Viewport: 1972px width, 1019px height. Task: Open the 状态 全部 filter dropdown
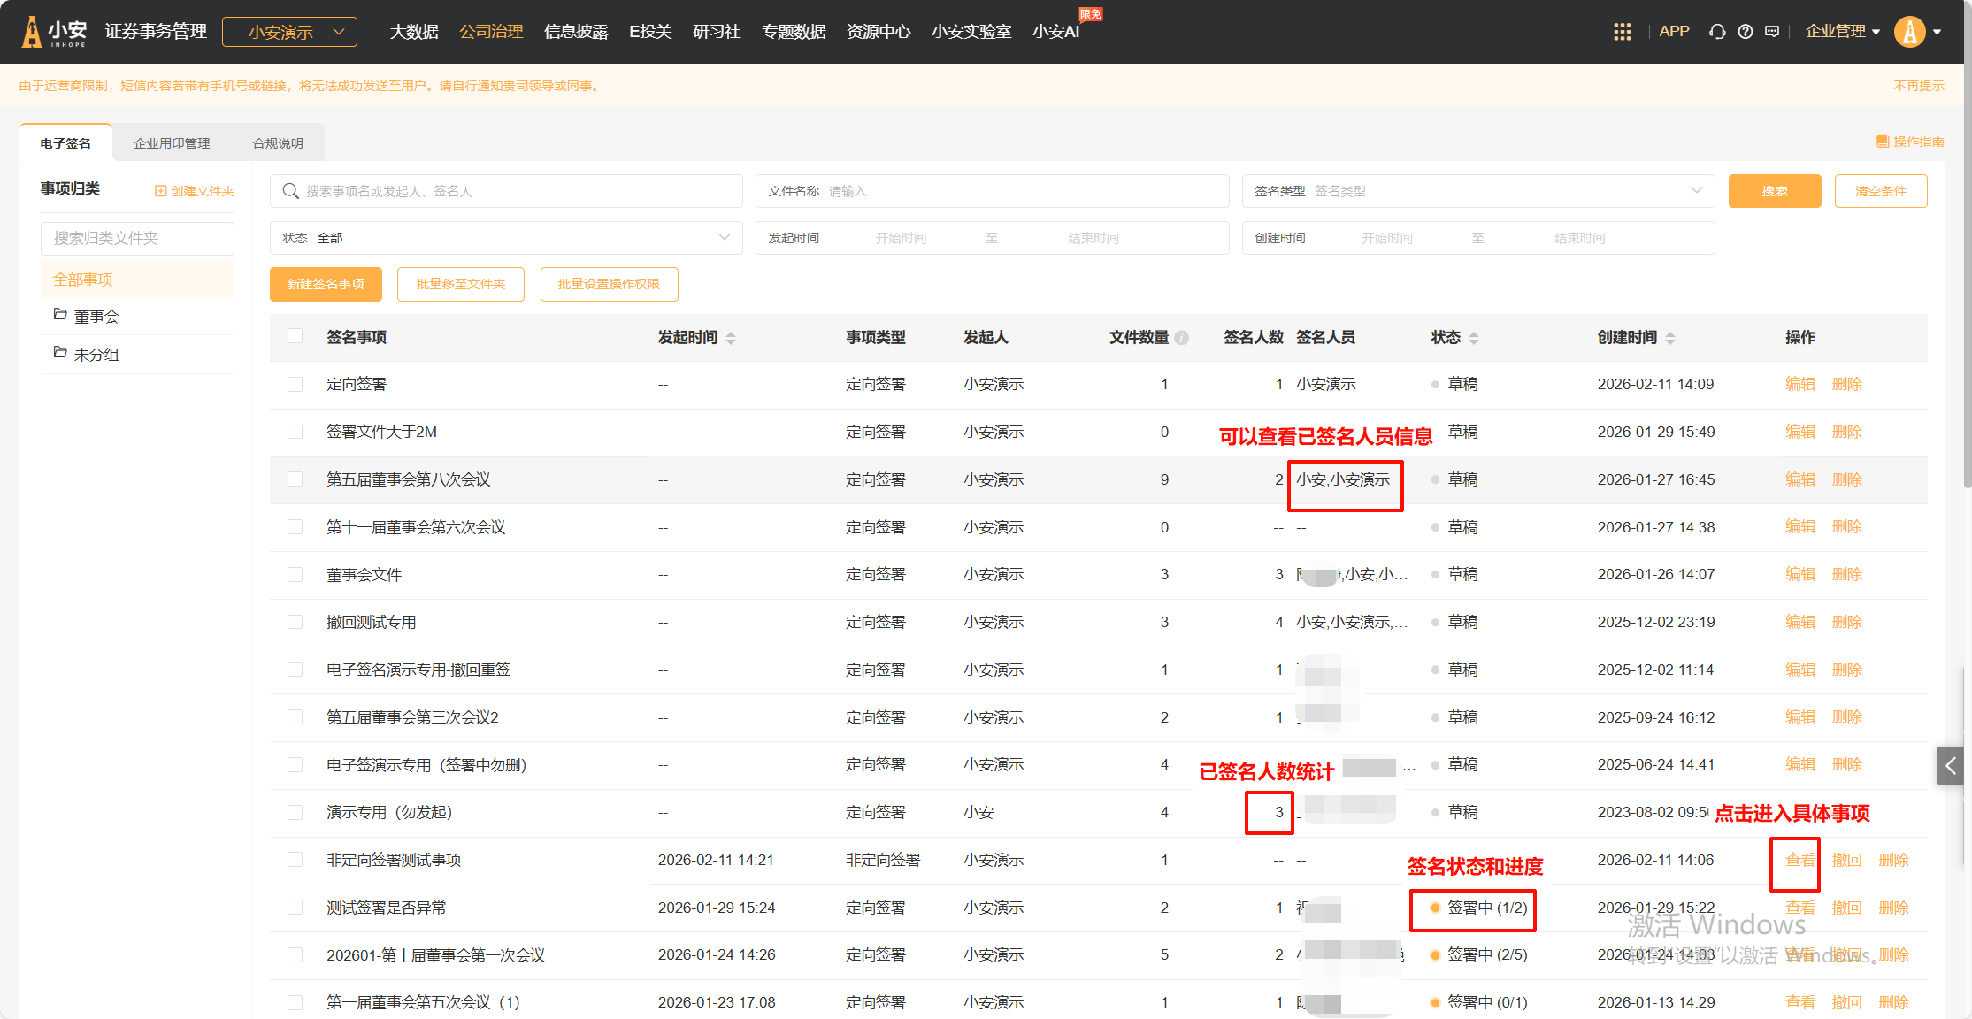pos(505,238)
